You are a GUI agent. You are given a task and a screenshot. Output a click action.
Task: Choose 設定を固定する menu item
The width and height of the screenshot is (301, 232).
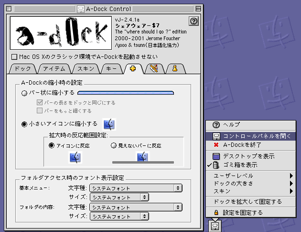click(251, 212)
